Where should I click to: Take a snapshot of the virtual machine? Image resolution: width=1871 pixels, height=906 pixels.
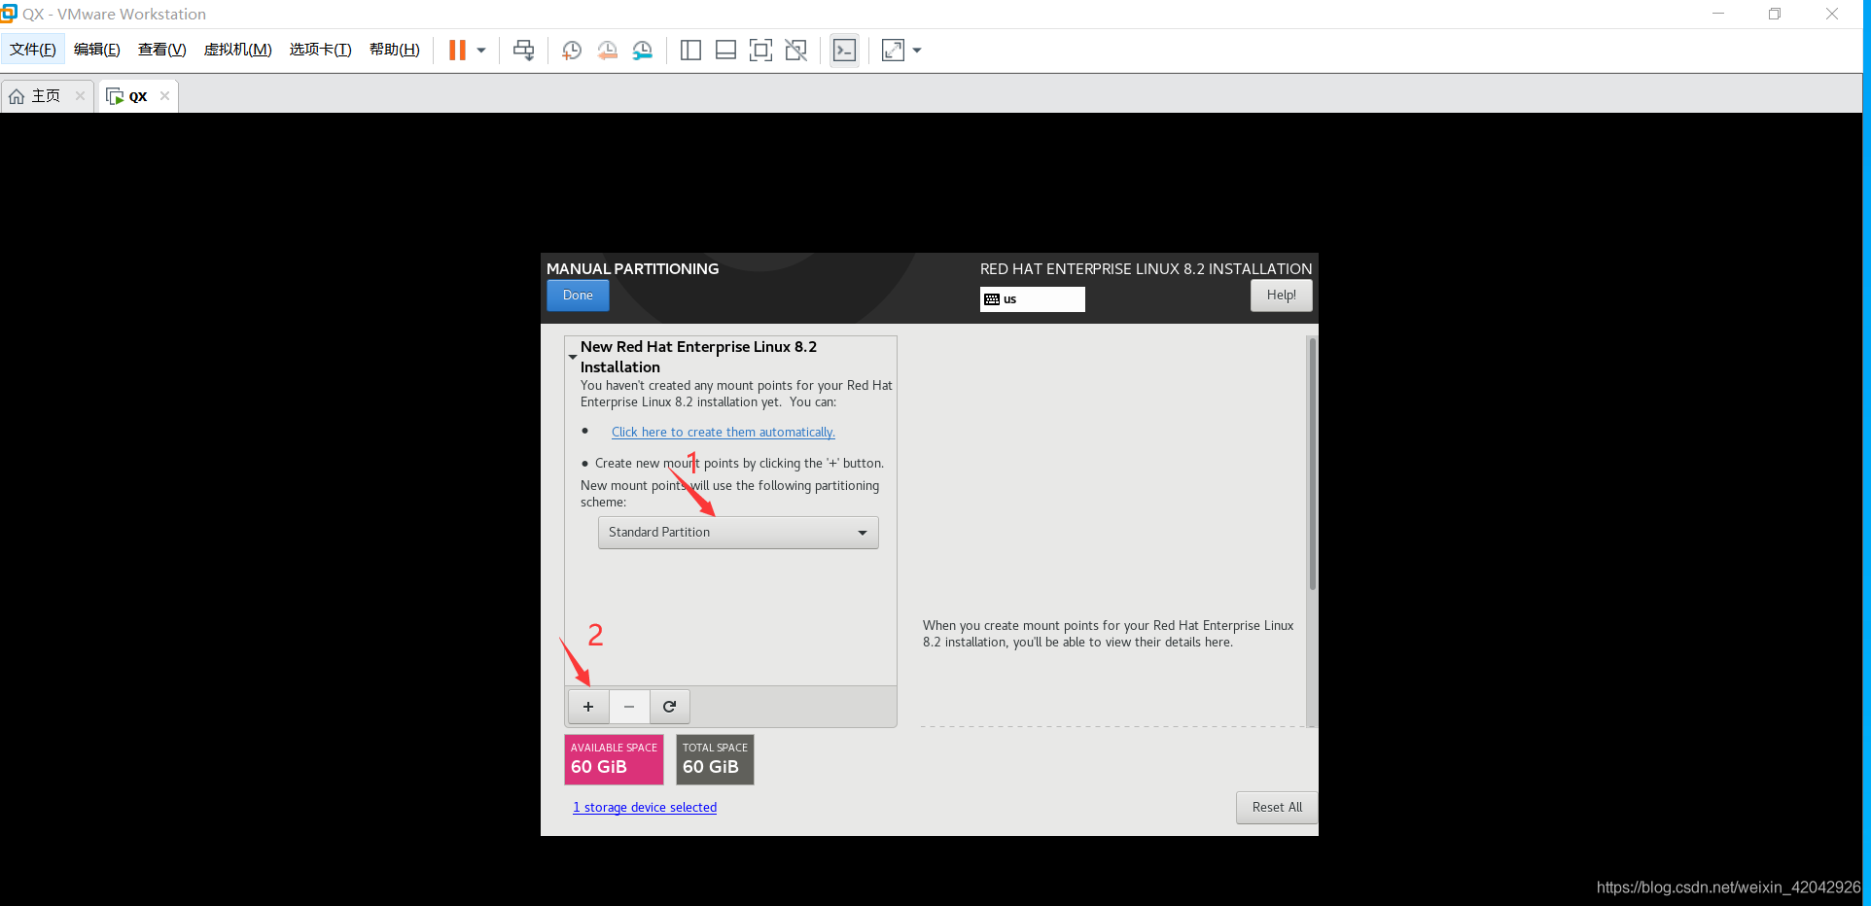click(572, 51)
